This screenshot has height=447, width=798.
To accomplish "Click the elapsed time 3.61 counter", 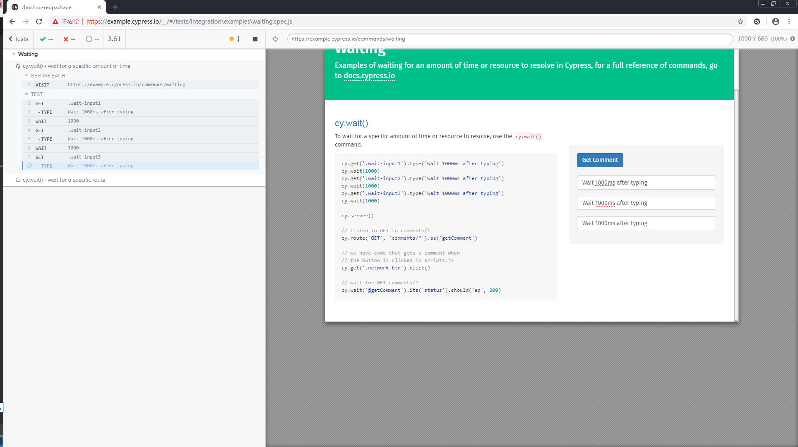I will pyautogui.click(x=114, y=39).
